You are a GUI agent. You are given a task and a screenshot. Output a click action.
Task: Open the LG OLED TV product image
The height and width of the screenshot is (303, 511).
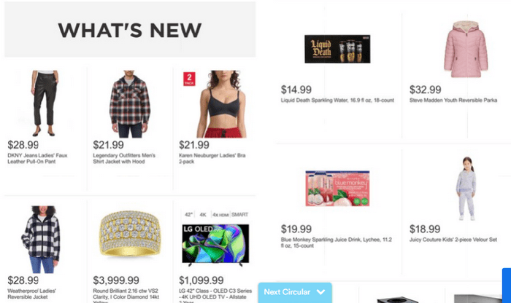(215, 245)
